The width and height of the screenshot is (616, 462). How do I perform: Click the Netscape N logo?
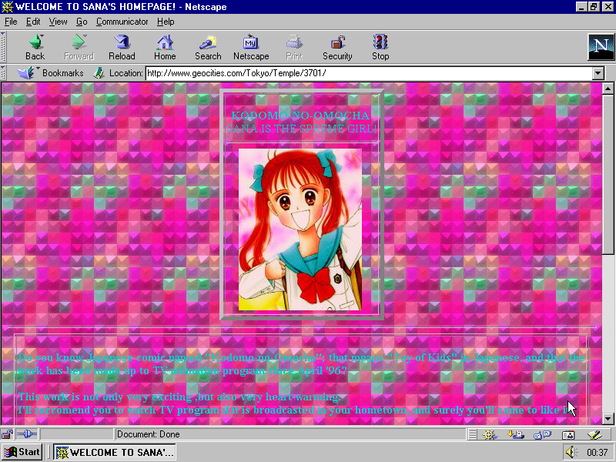[601, 47]
